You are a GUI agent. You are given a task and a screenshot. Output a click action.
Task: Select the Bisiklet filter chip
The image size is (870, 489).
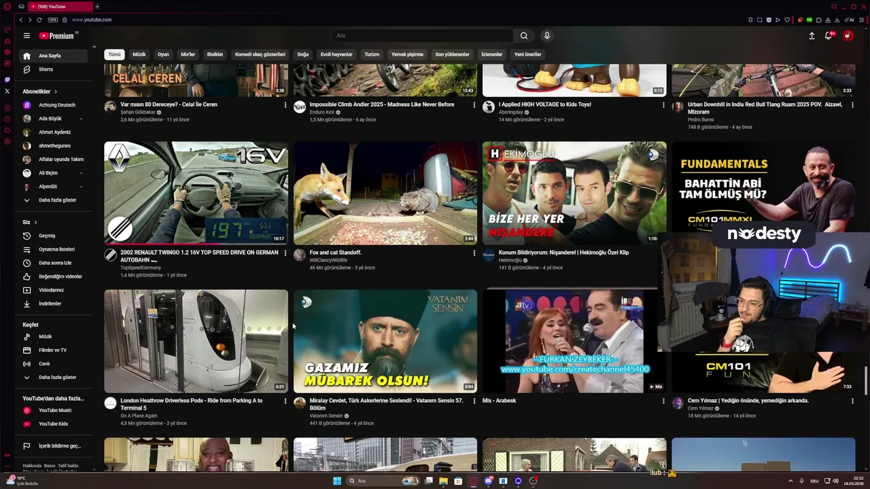pos(215,54)
